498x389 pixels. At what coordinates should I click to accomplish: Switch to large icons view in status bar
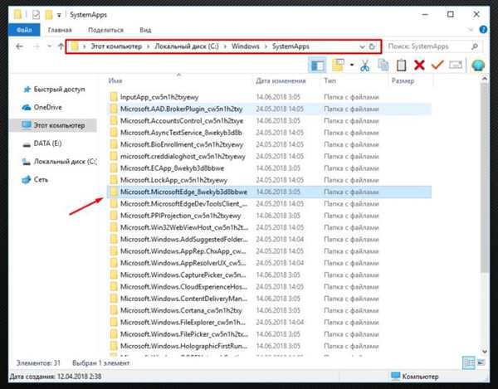481,362
